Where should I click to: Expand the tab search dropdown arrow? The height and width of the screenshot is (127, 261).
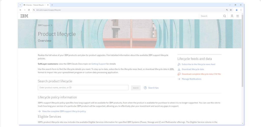[20, 5]
